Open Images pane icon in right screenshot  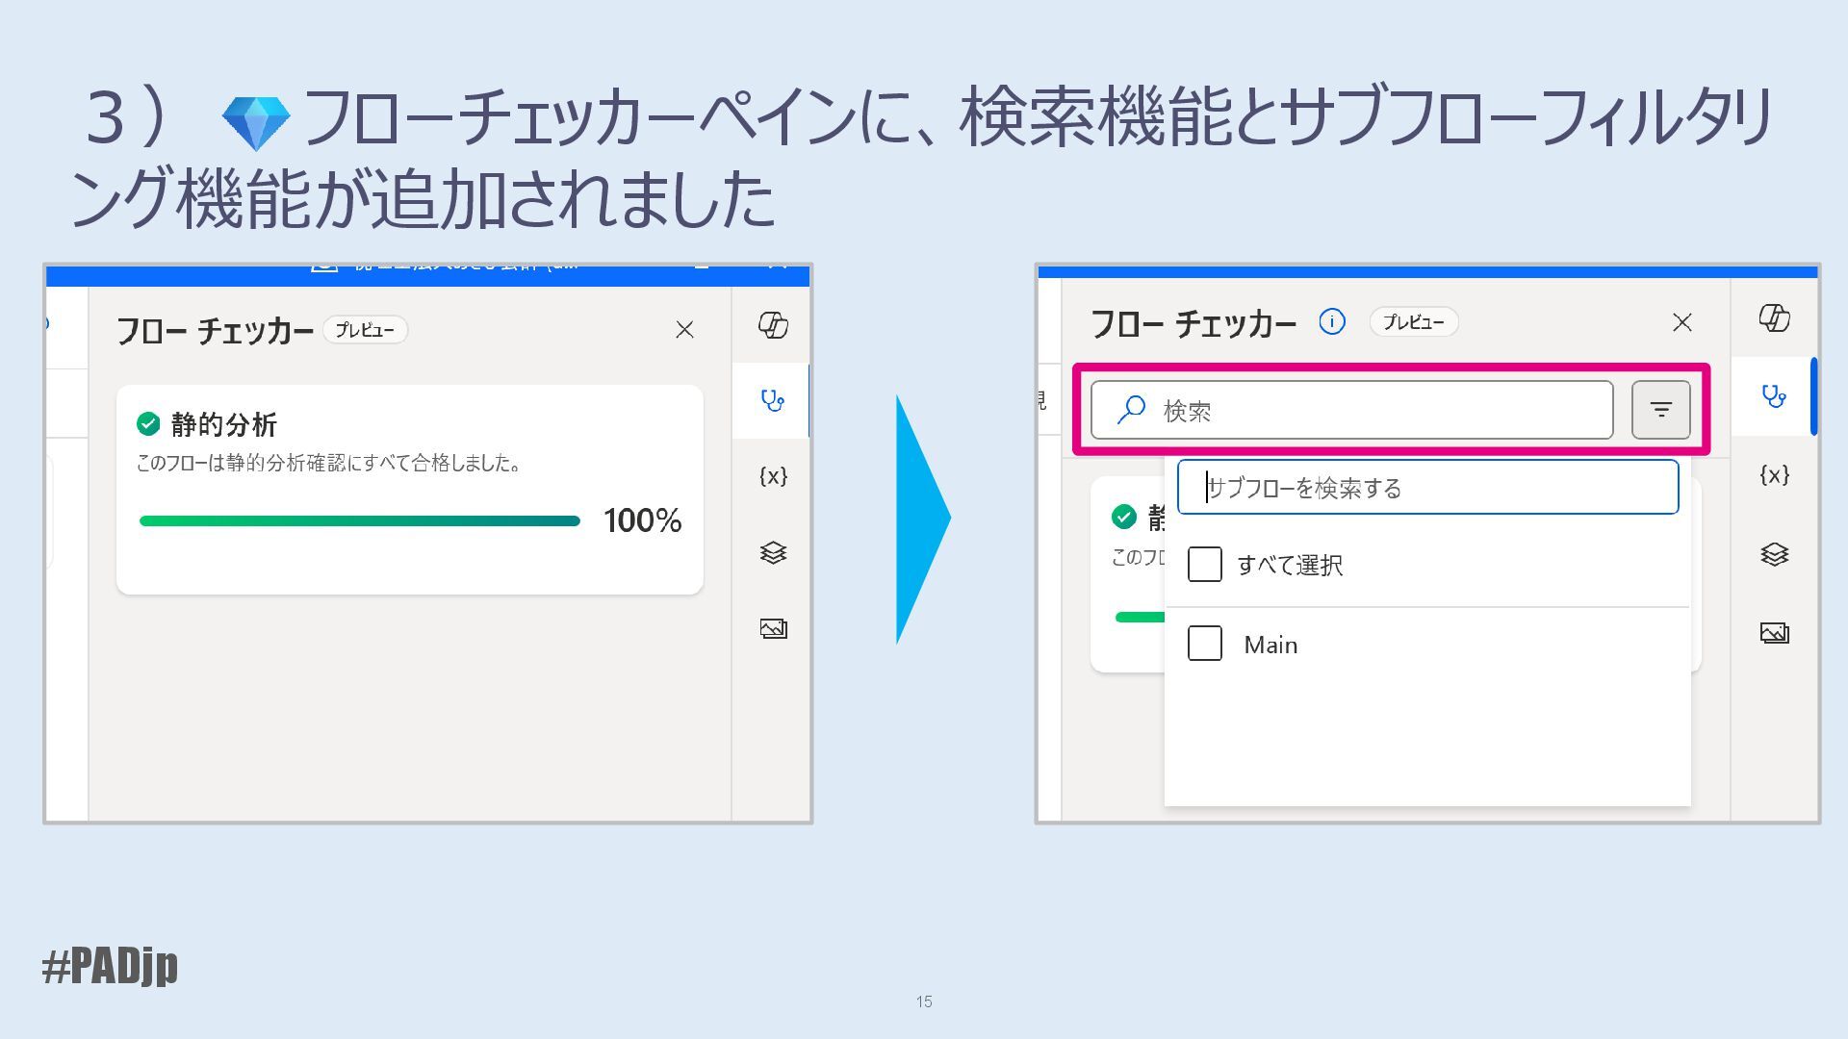(1774, 632)
